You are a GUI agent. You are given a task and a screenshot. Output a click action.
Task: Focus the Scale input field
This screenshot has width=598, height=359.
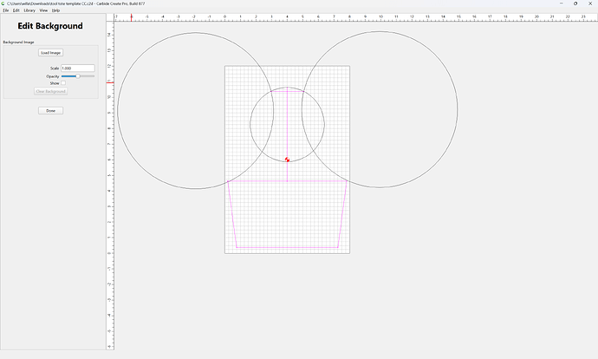78,69
